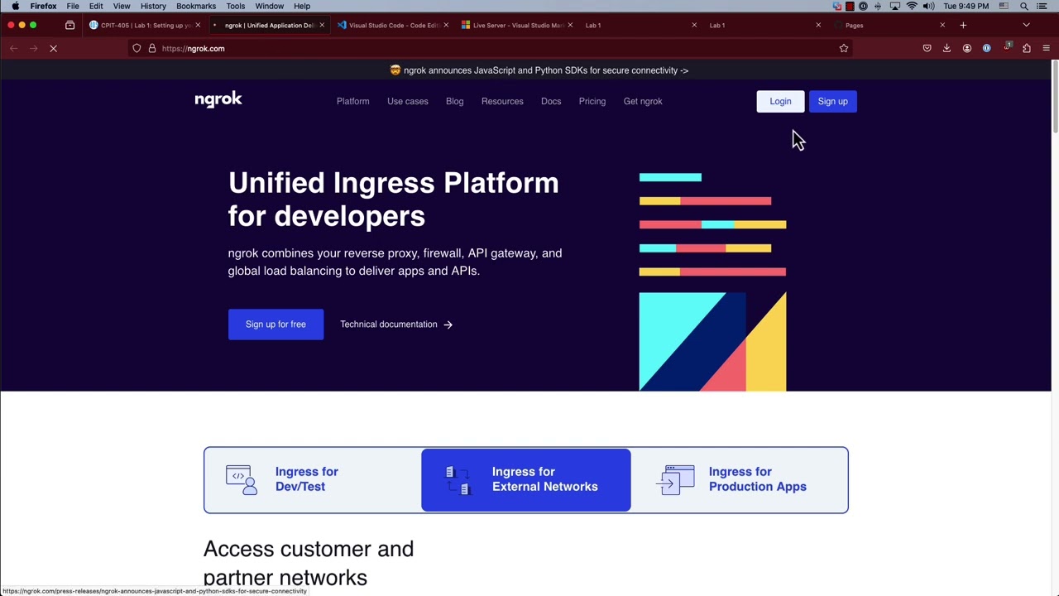Open the Apple menu
Image resolution: width=1059 pixels, height=596 pixels.
(x=15, y=7)
